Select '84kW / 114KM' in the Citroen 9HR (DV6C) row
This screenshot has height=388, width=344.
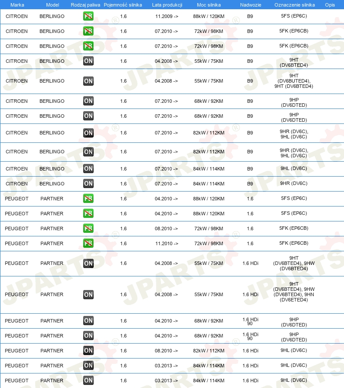coord(209,184)
